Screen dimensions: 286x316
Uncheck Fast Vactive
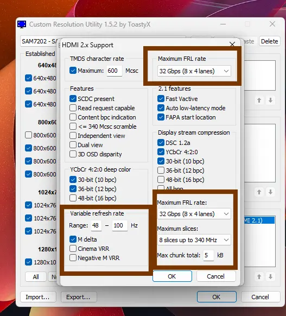pos(161,99)
